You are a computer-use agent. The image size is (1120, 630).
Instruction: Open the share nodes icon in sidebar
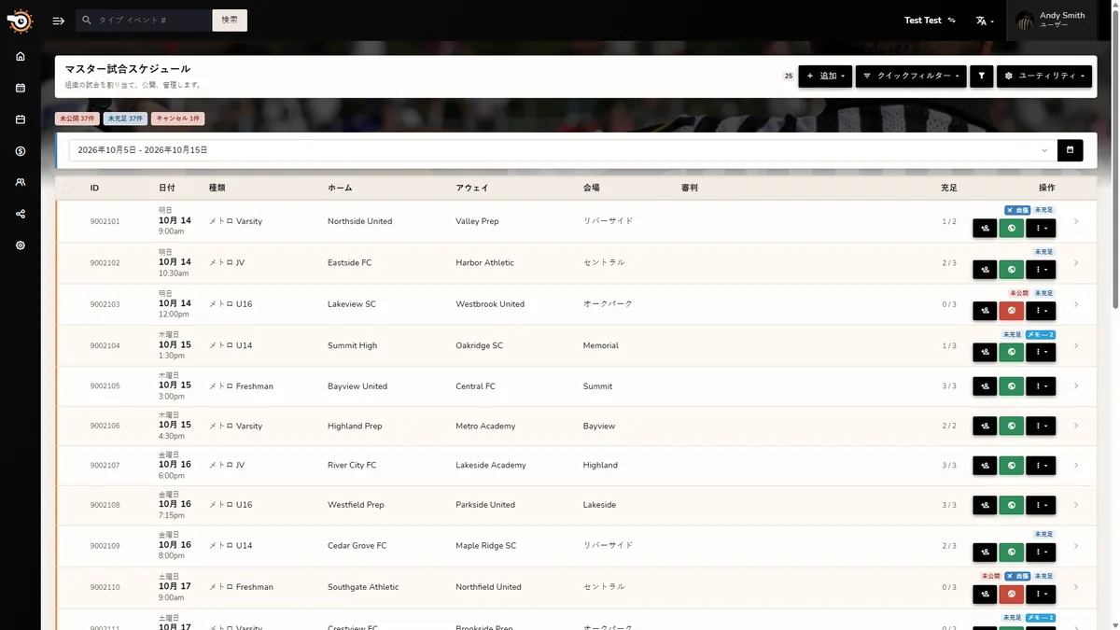click(21, 214)
